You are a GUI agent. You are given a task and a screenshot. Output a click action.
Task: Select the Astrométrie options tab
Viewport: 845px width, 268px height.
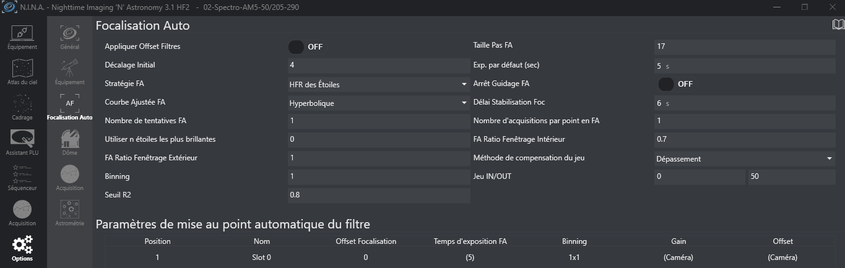pyautogui.click(x=69, y=212)
